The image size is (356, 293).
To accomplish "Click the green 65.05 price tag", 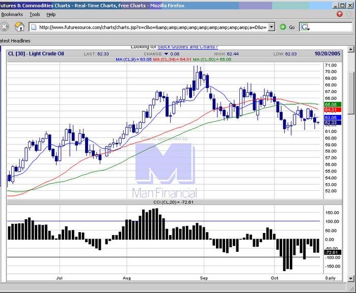I will click(333, 105).
